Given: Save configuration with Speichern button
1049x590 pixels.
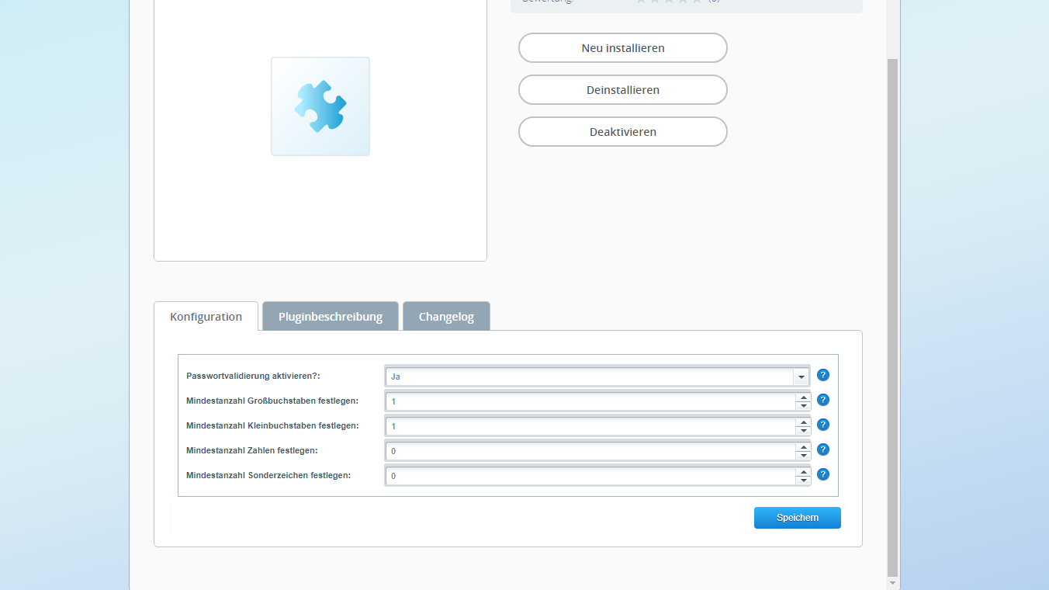Looking at the screenshot, I should click(x=797, y=518).
